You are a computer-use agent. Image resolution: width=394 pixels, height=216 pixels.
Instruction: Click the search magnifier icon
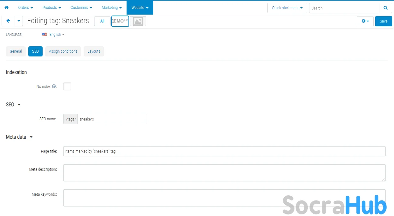[385, 8]
